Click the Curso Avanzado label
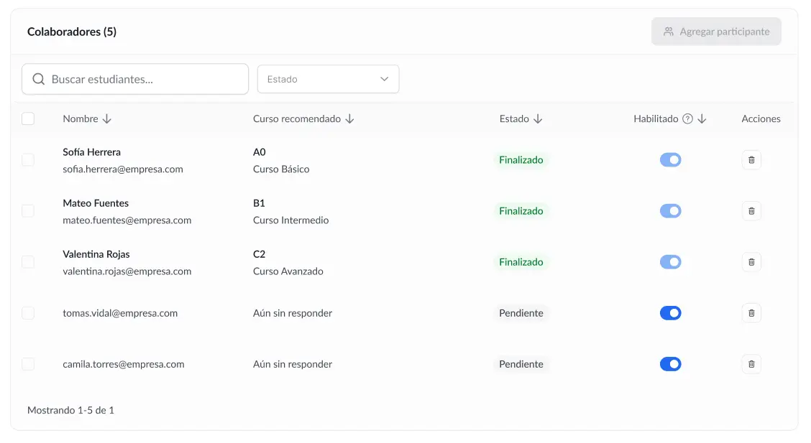Image resolution: width=811 pixels, height=443 pixels. click(288, 271)
